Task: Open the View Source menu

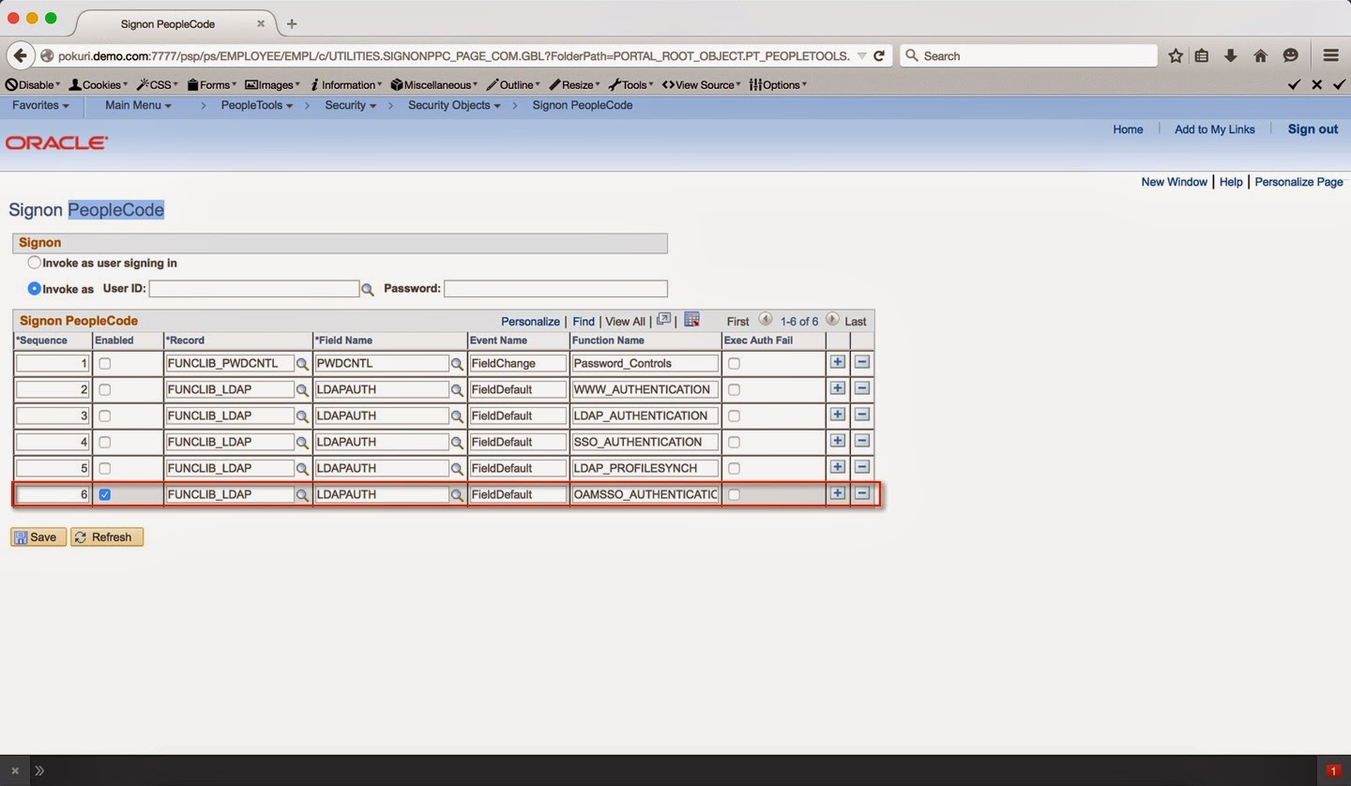Action: tap(701, 84)
